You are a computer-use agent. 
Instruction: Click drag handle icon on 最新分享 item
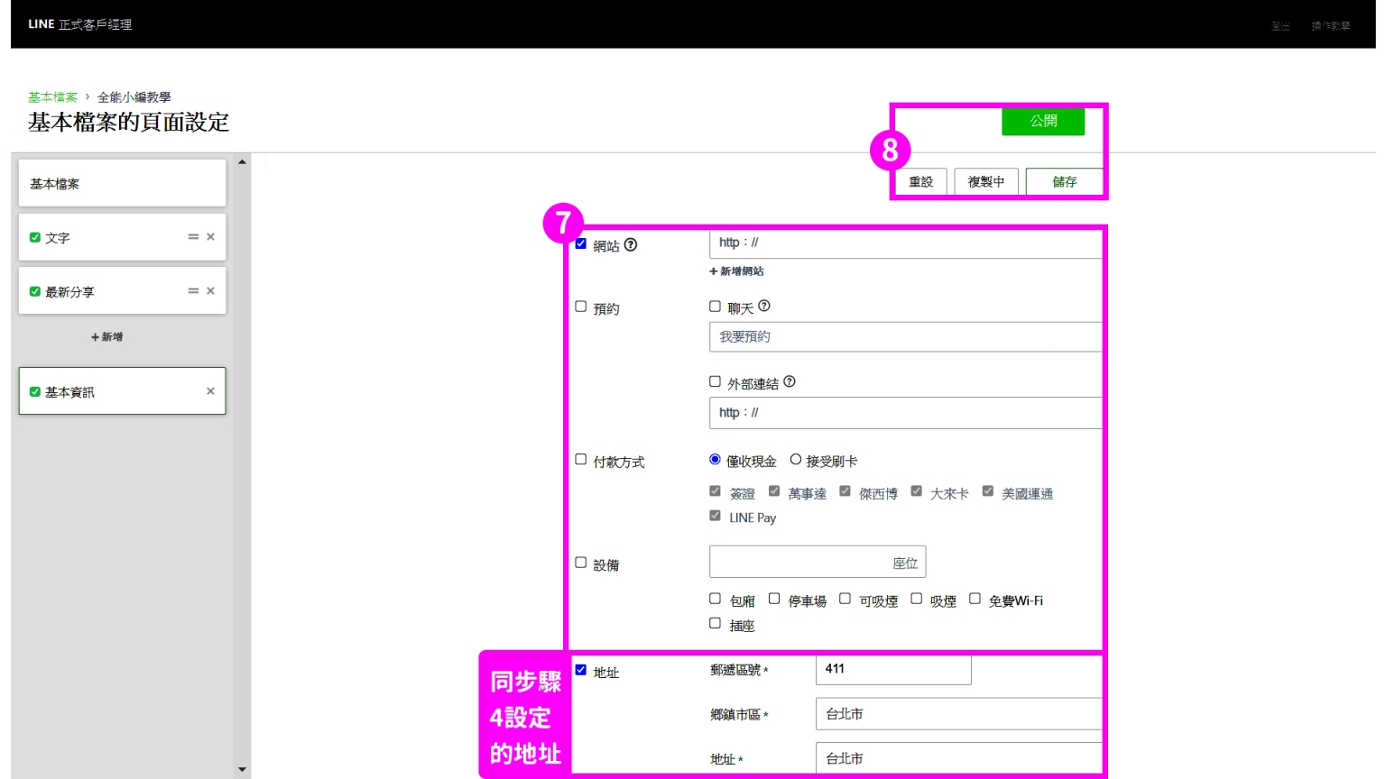click(x=193, y=291)
